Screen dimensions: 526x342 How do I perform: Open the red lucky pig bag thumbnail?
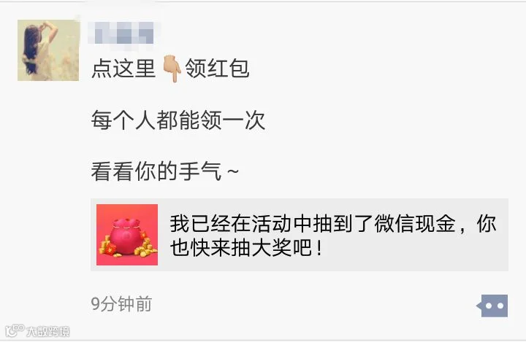[x=127, y=235]
